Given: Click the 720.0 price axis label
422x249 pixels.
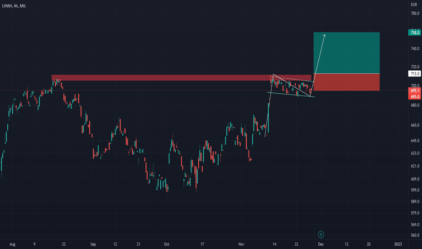Looking at the screenshot, I should click(415, 67).
